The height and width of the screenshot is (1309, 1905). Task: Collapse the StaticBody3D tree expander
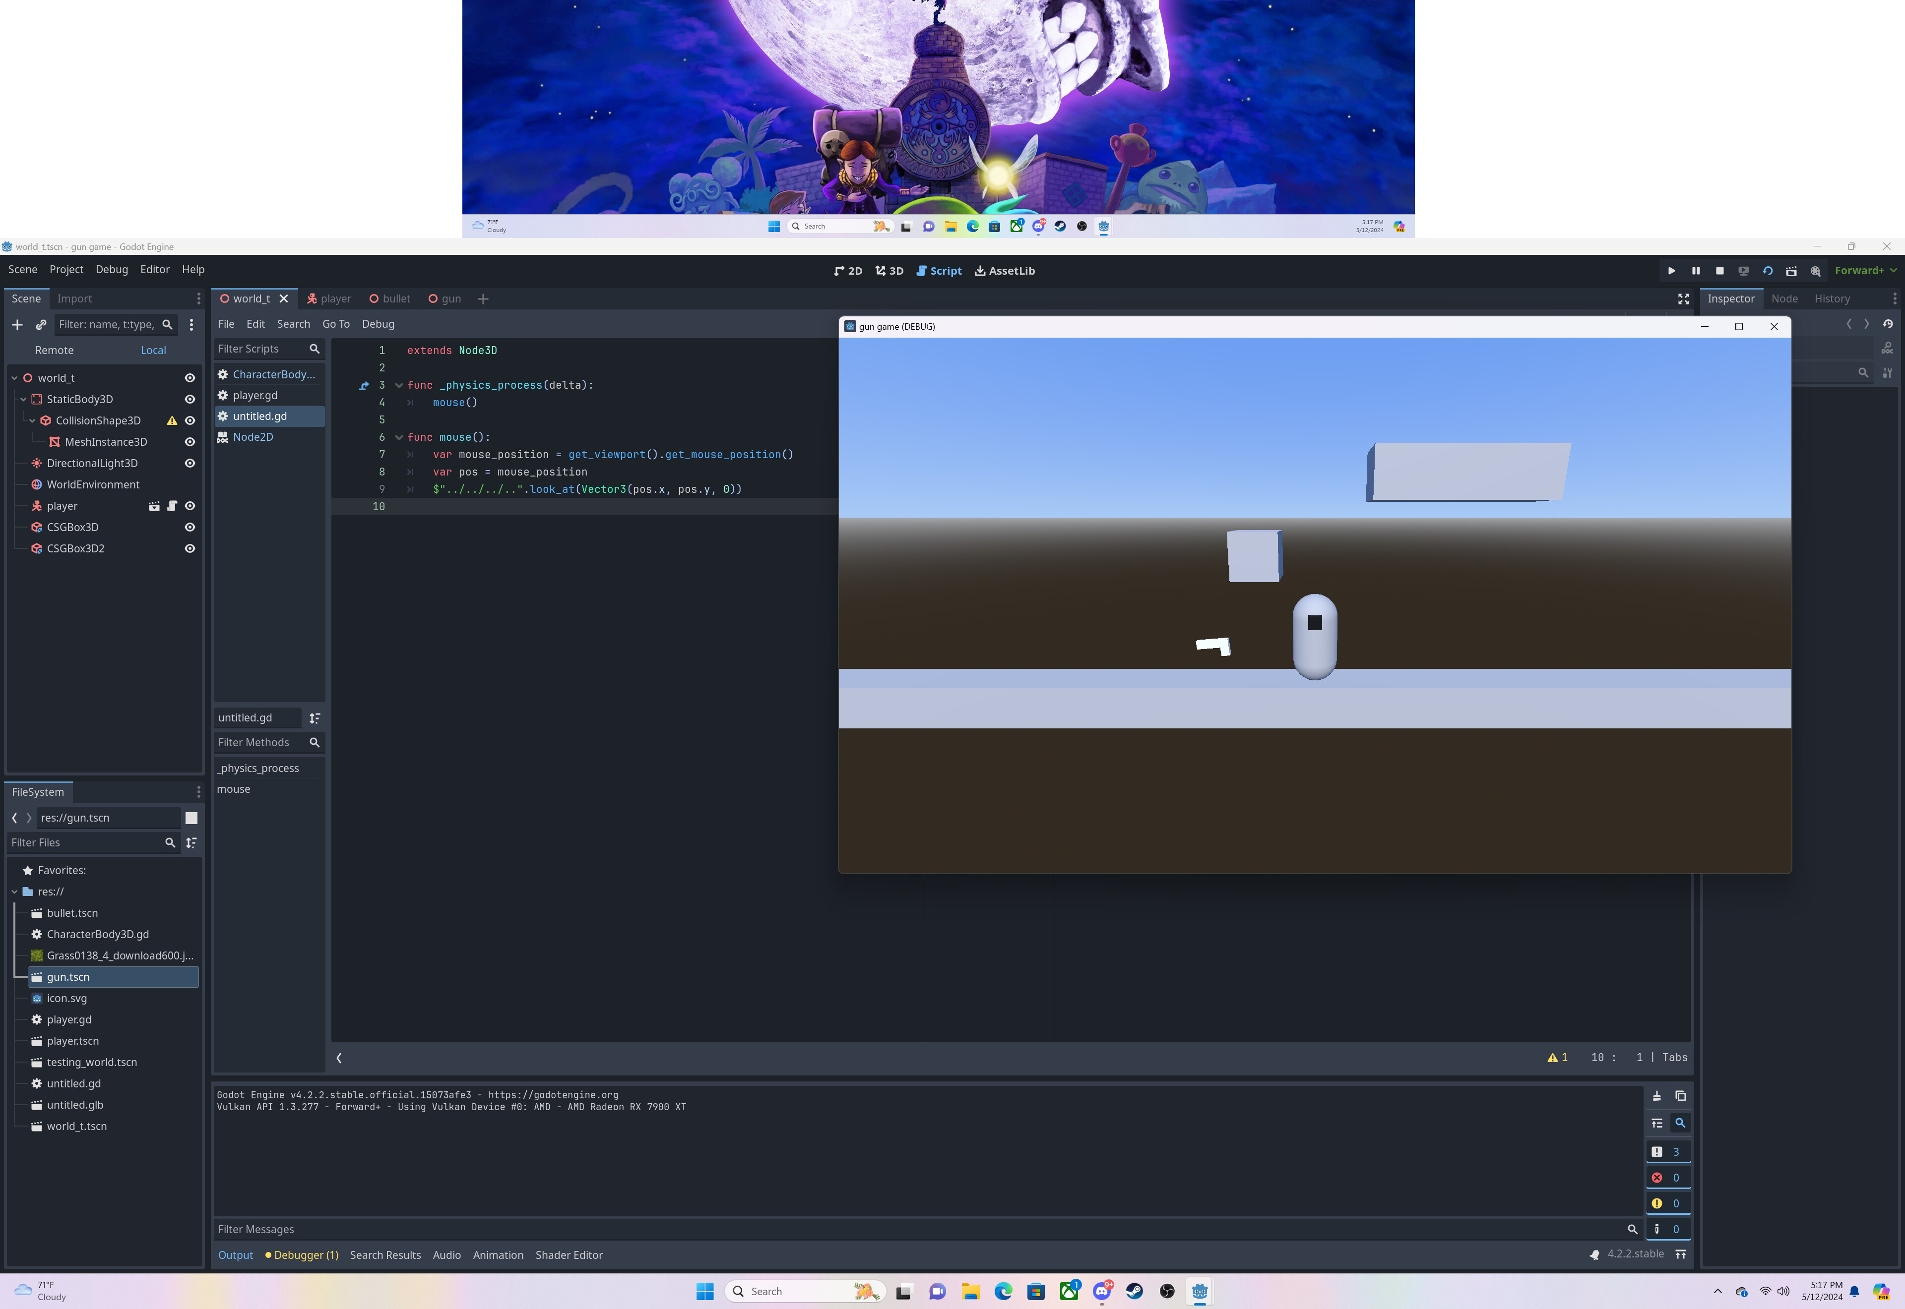click(23, 400)
